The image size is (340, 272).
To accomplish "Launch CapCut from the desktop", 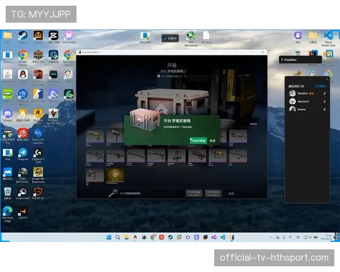I will click(x=53, y=36).
